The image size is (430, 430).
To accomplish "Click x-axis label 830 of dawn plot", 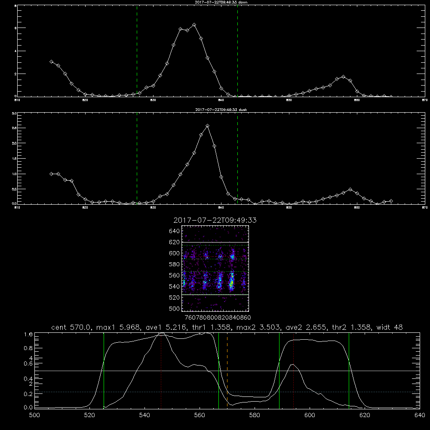I will [x=153, y=100].
